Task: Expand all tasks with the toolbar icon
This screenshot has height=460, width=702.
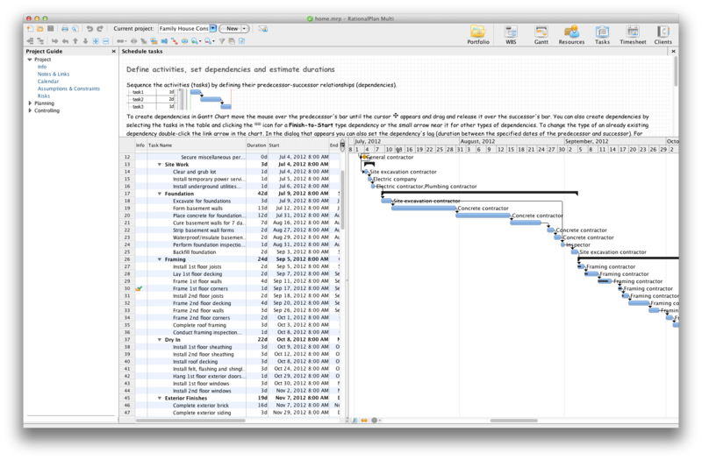Action: click(96, 41)
